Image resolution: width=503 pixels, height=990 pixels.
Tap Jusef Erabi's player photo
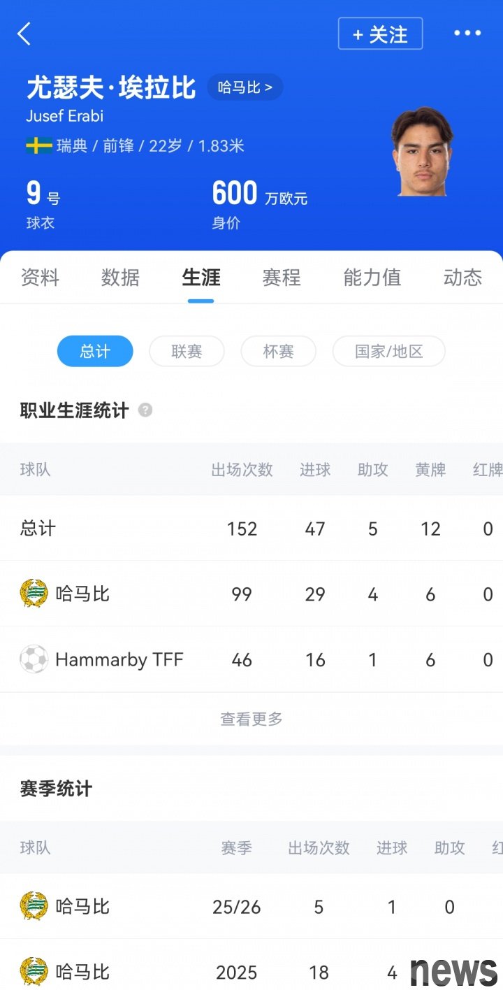pyautogui.click(x=421, y=151)
